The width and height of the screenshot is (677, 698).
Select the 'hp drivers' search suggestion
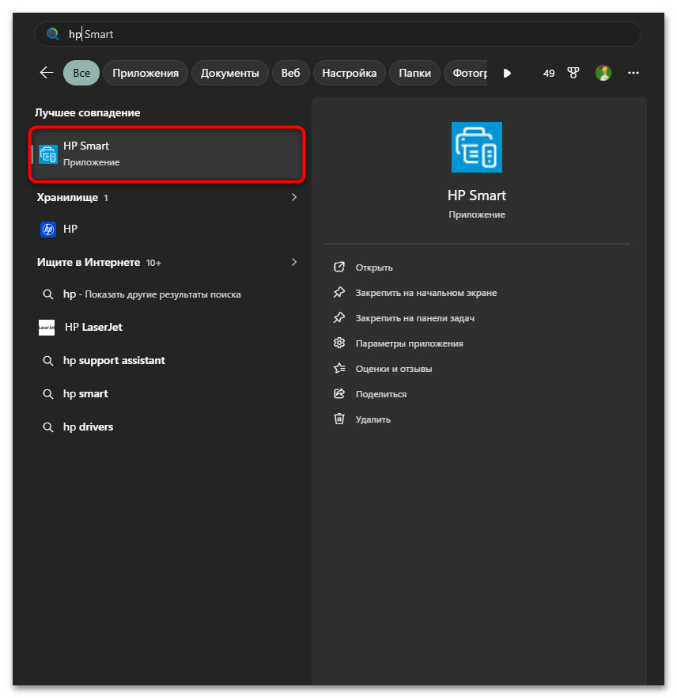pyautogui.click(x=167, y=427)
